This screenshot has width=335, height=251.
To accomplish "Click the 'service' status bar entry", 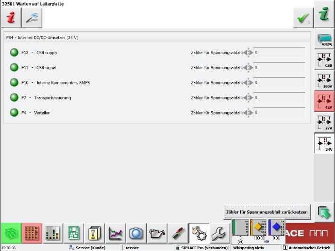I will pyautogui.click(x=132, y=248).
